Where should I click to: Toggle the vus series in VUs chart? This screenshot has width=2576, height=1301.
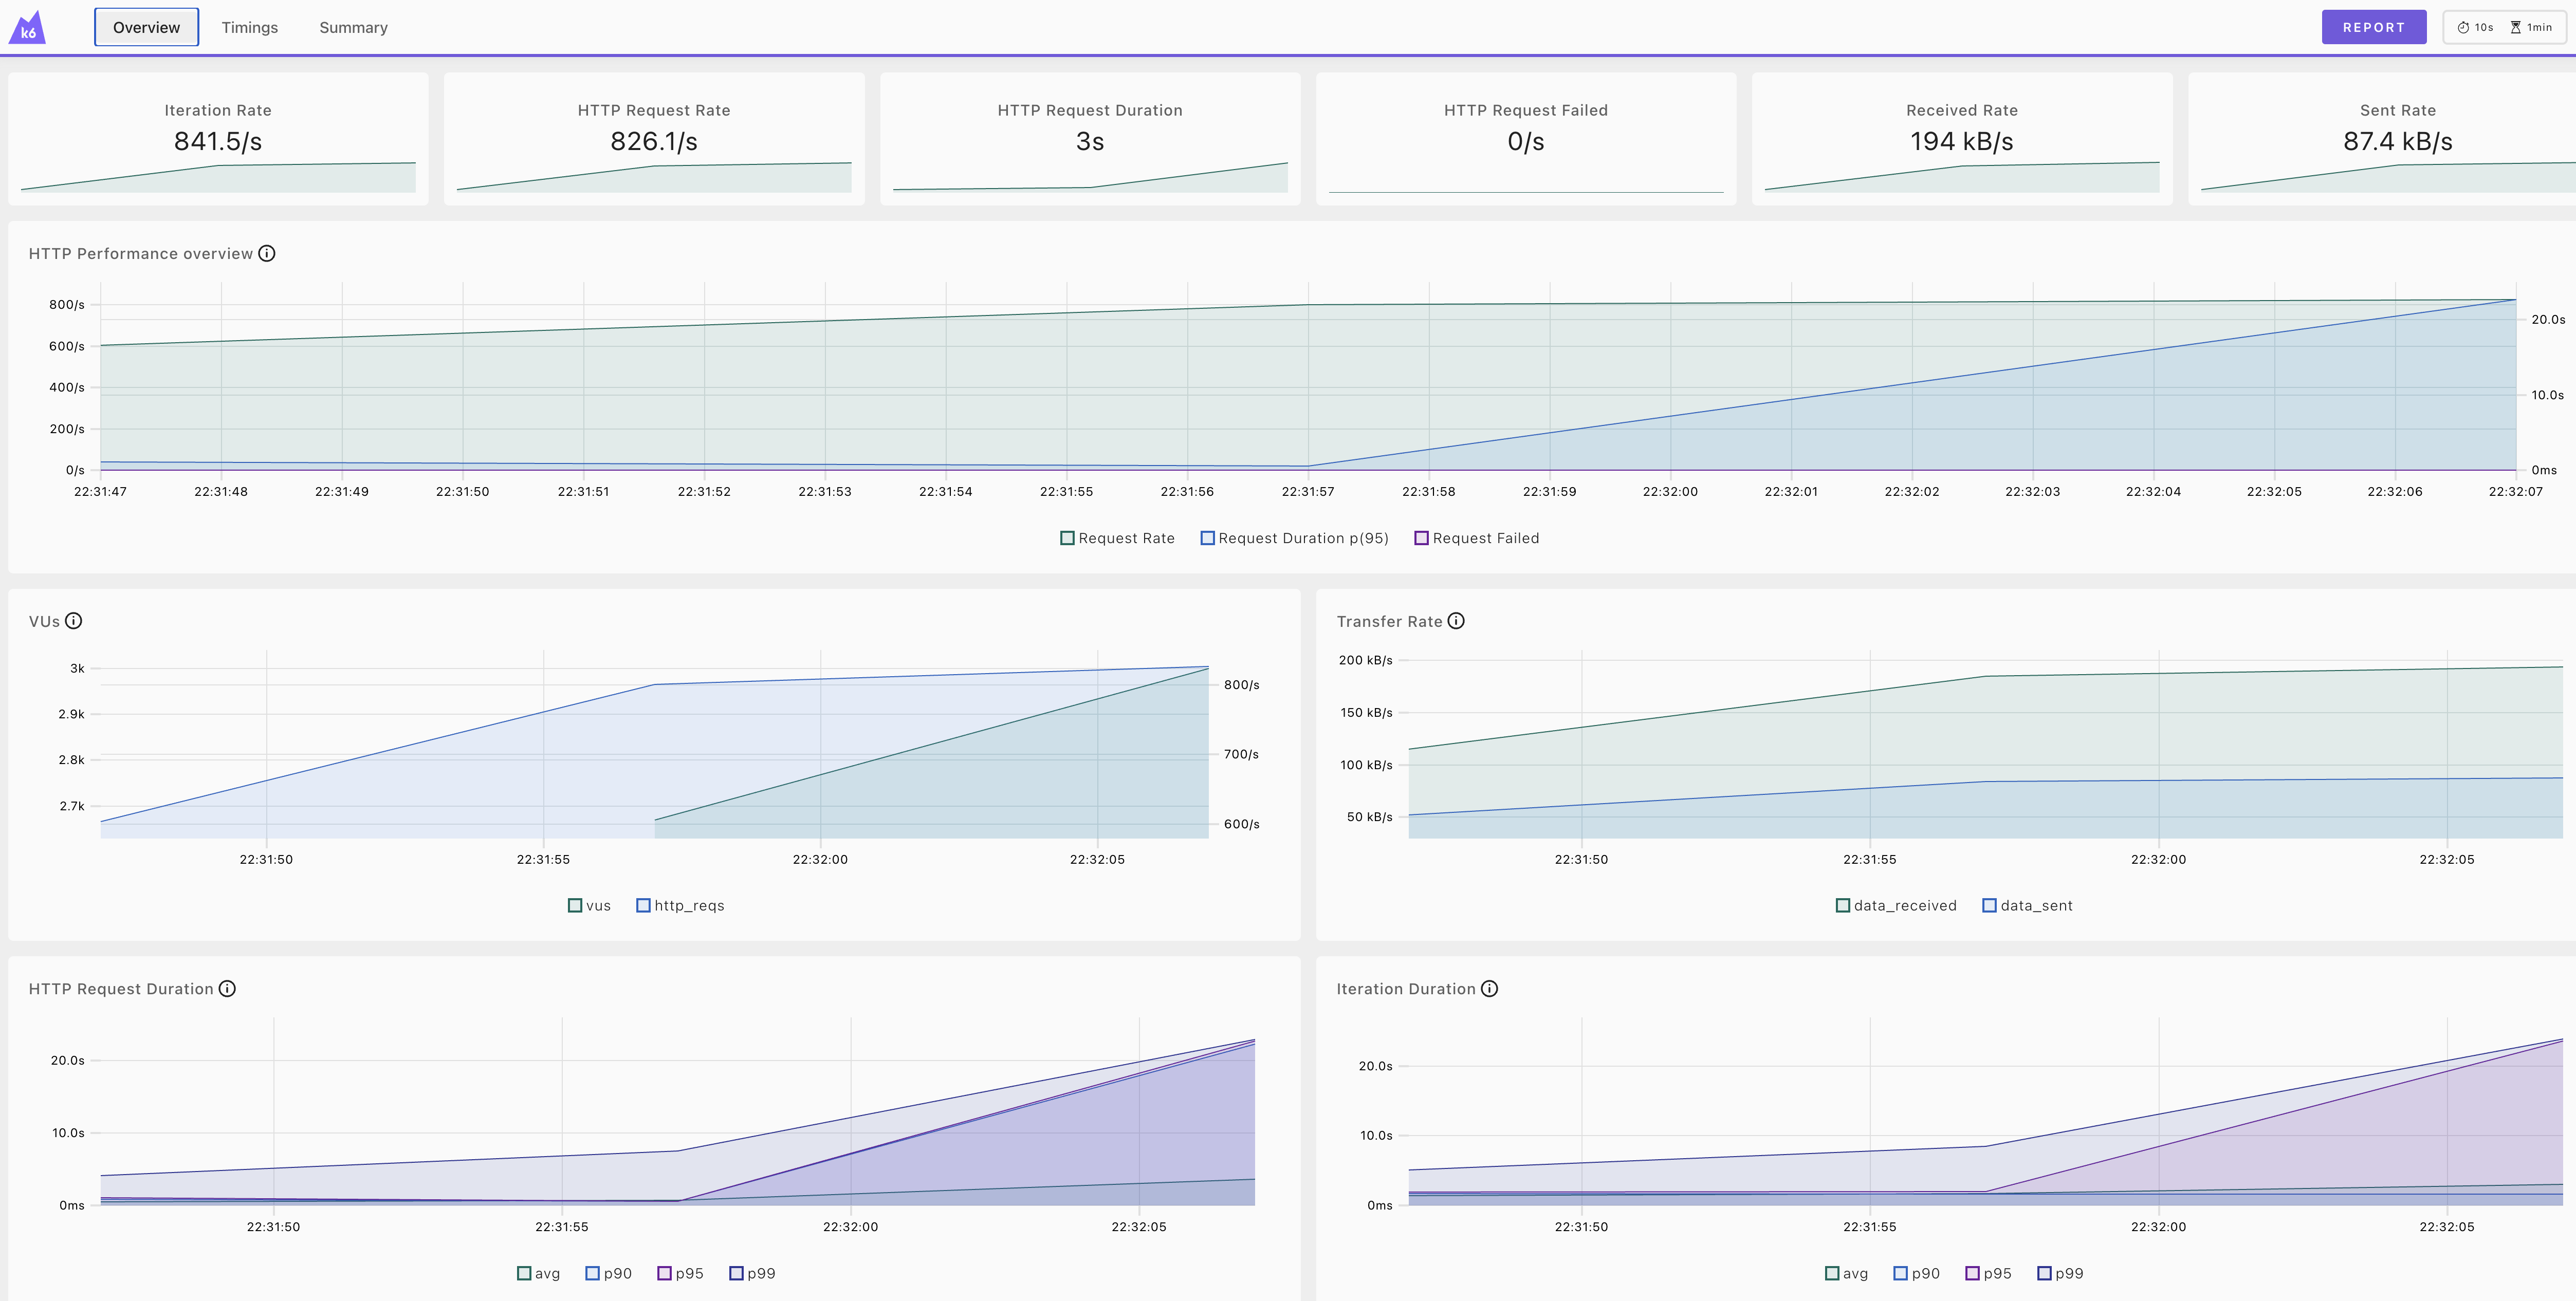(589, 906)
